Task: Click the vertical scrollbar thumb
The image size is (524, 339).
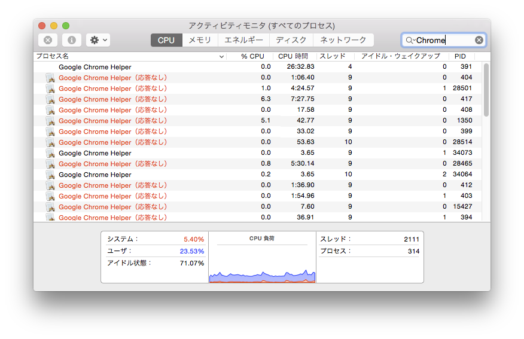Action: tap(486, 90)
